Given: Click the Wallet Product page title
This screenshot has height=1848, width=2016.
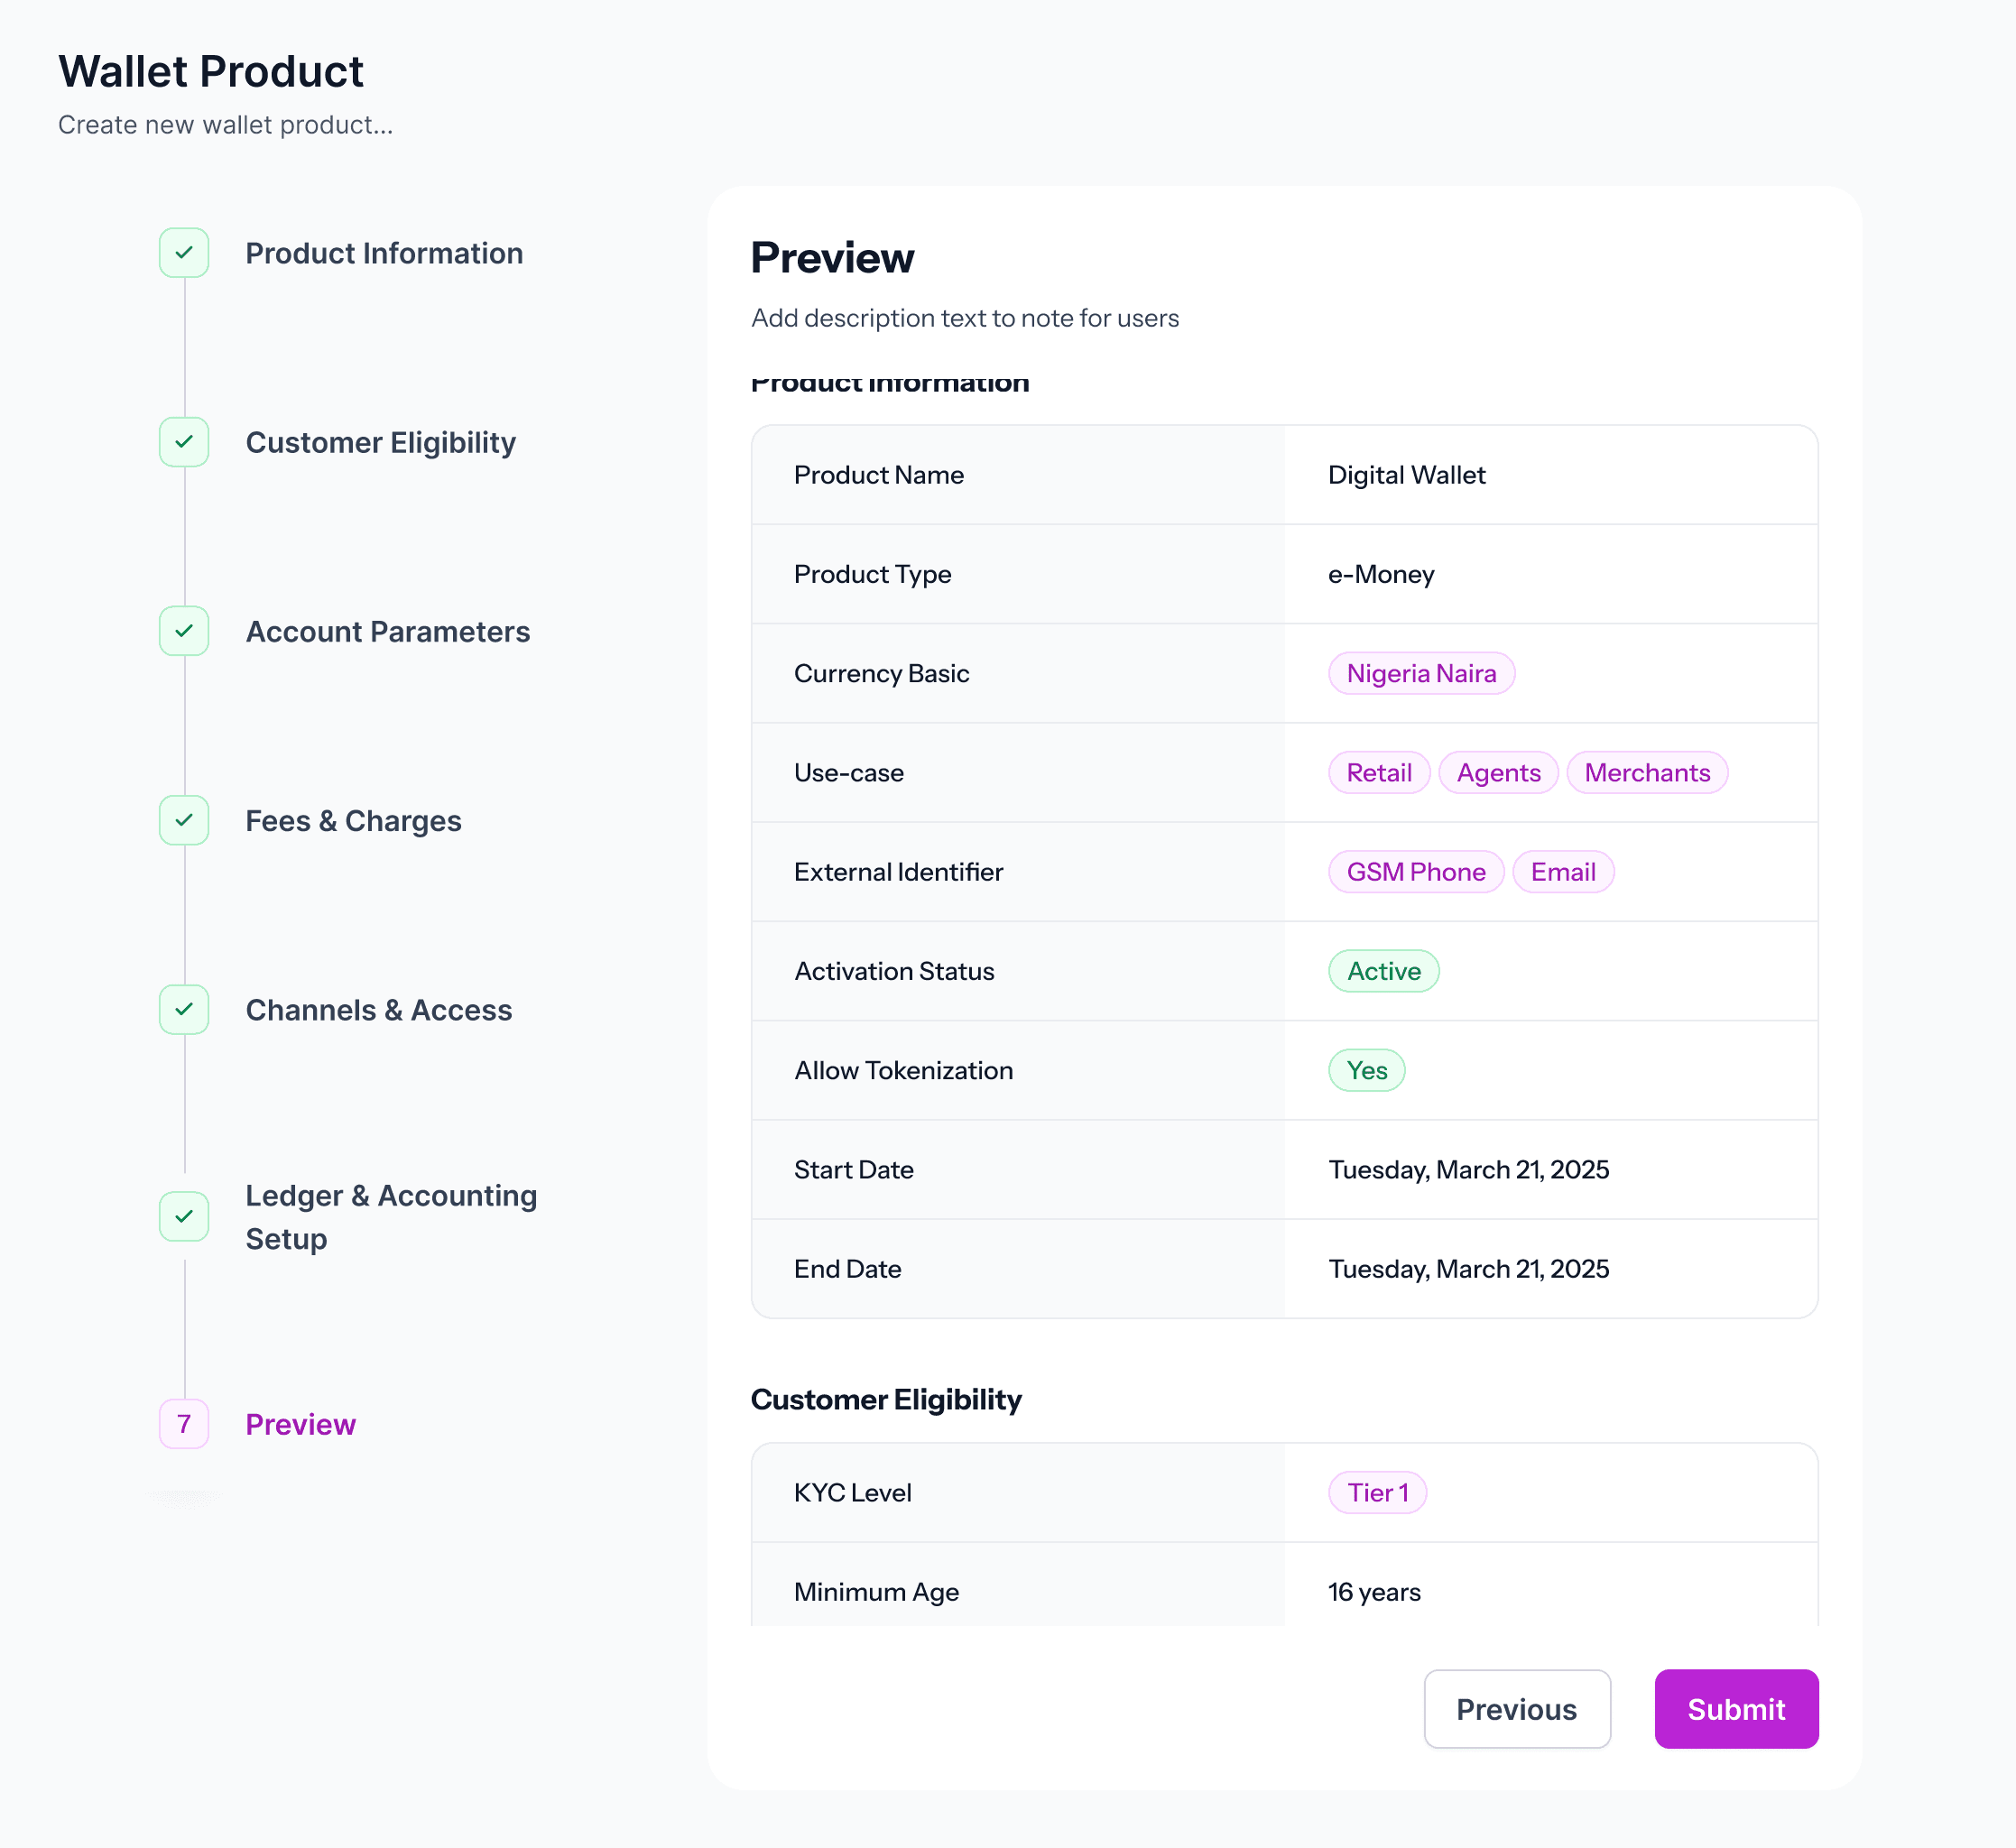Looking at the screenshot, I should tap(211, 71).
